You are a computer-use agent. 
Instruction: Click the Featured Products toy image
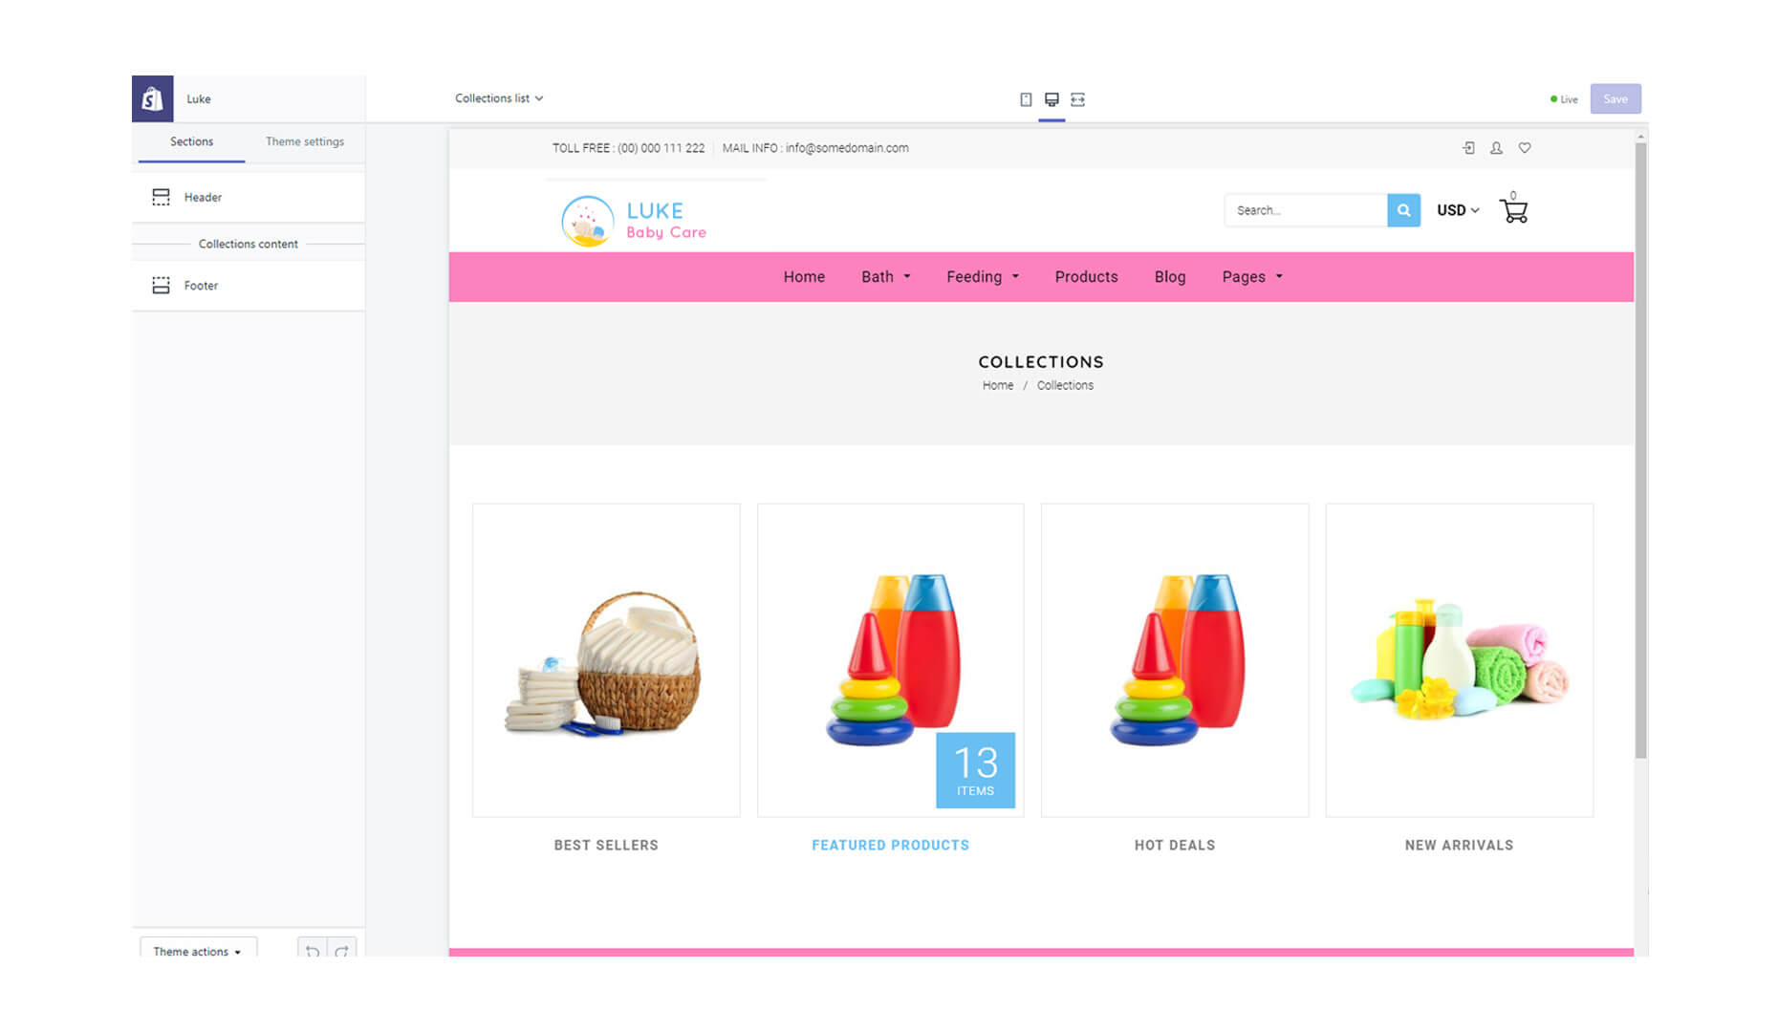[x=890, y=660]
